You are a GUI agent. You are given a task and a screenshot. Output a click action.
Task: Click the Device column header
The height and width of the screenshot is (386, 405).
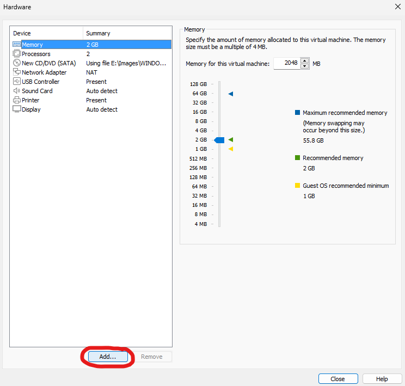46,33
